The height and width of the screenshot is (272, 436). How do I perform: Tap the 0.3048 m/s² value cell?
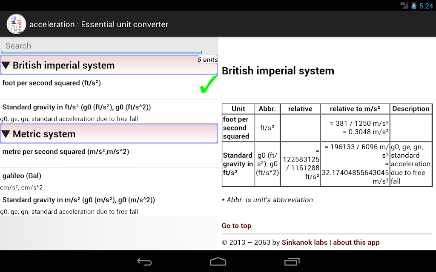coord(355,127)
